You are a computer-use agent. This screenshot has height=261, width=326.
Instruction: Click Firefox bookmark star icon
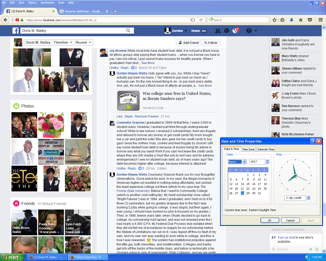coord(274,20)
